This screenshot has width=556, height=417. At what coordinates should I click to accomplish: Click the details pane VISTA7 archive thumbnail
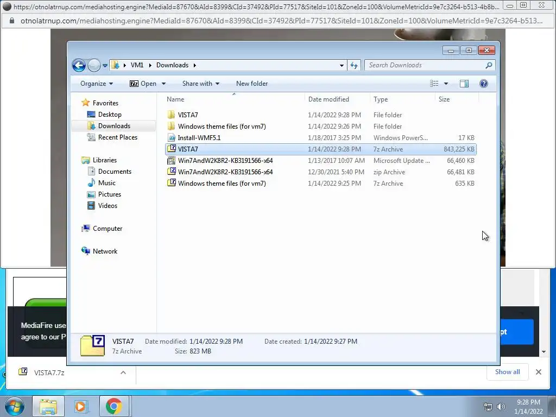click(x=92, y=346)
